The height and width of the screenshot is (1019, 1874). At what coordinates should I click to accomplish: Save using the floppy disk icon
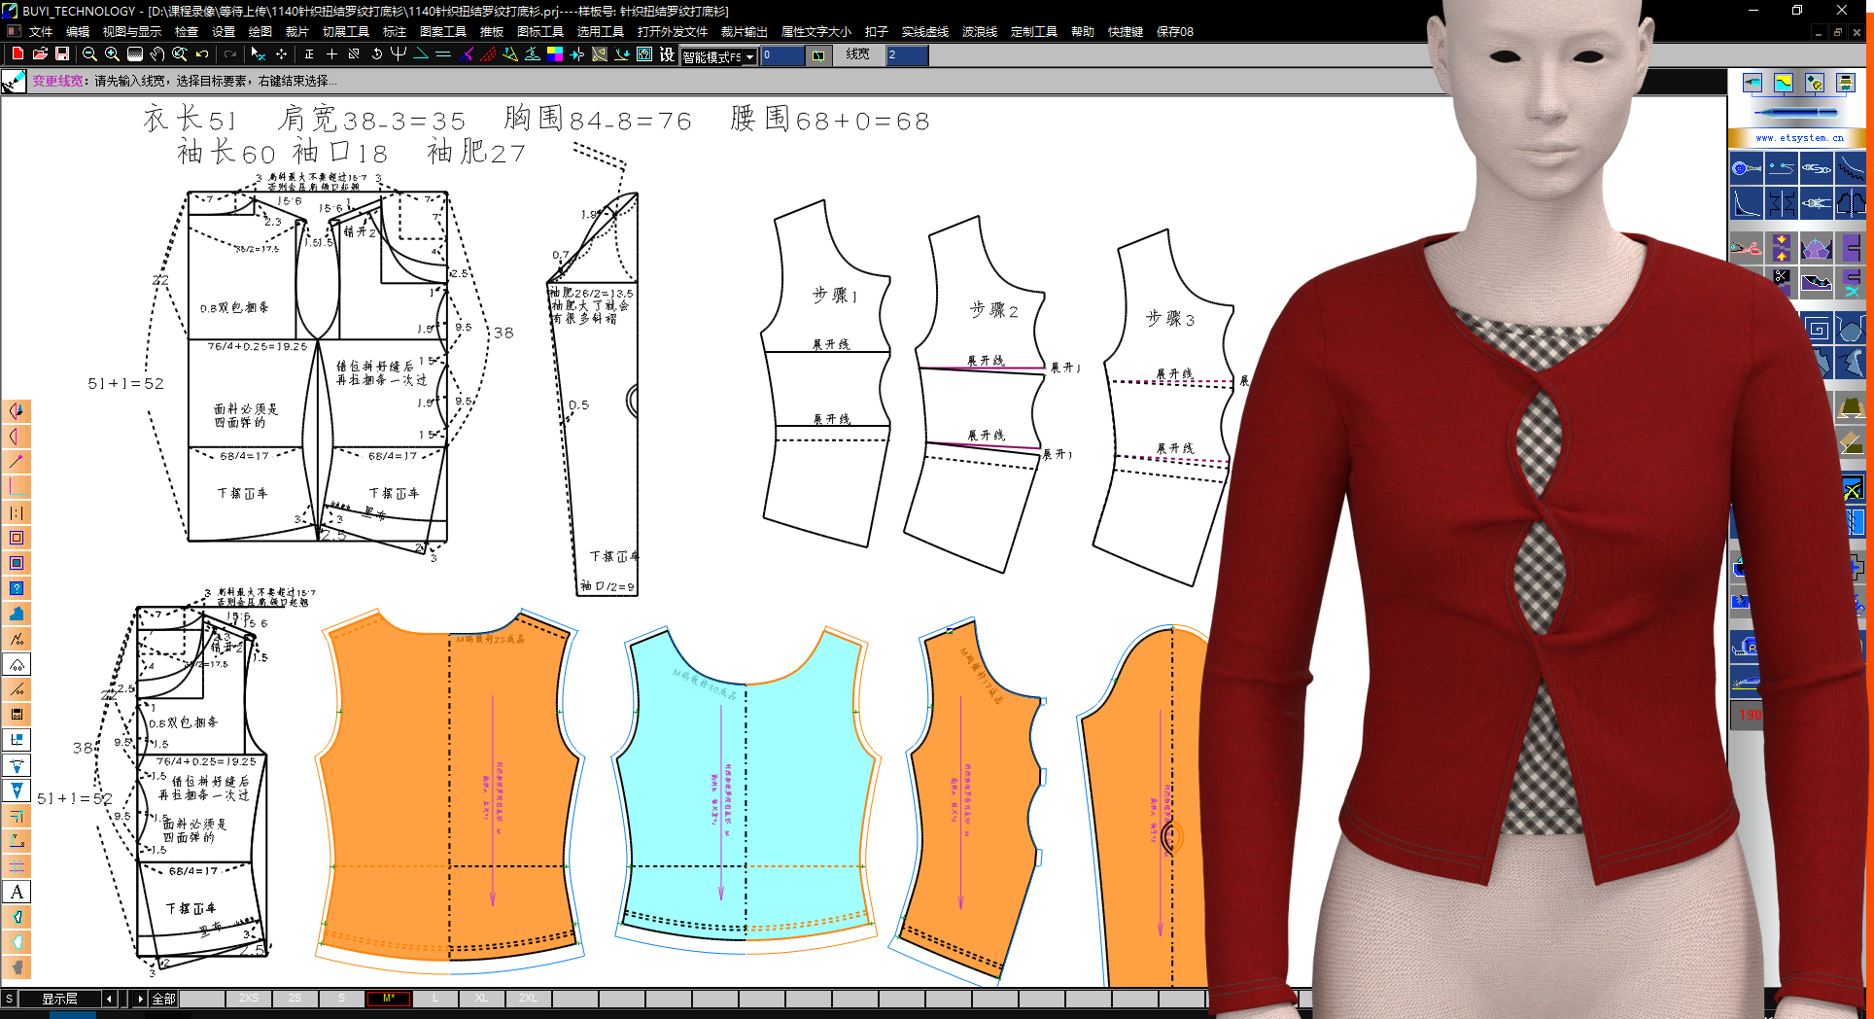62,54
